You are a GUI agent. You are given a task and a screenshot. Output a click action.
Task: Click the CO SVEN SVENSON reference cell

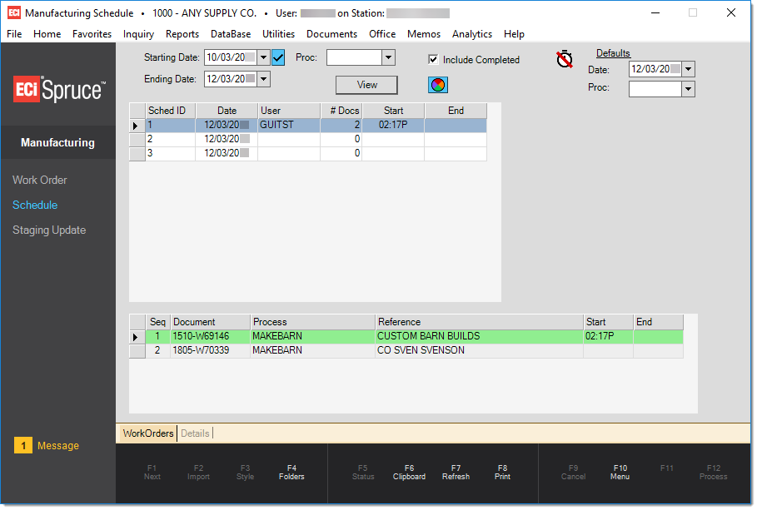[x=479, y=351]
